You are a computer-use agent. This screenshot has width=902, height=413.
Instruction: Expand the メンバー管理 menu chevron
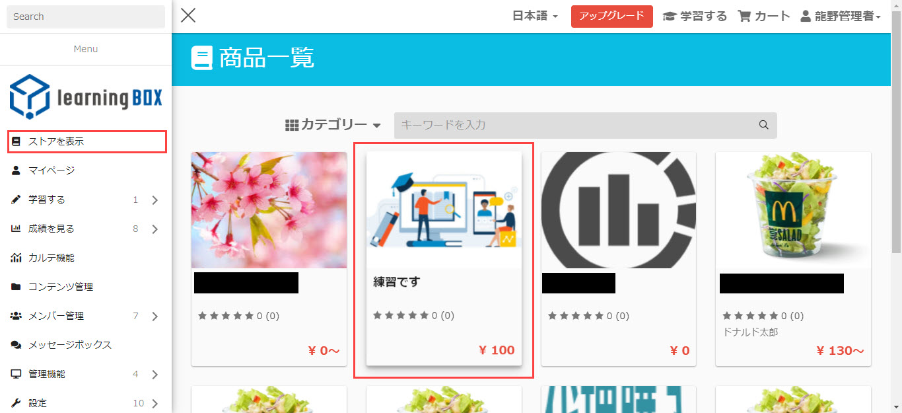point(155,317)
